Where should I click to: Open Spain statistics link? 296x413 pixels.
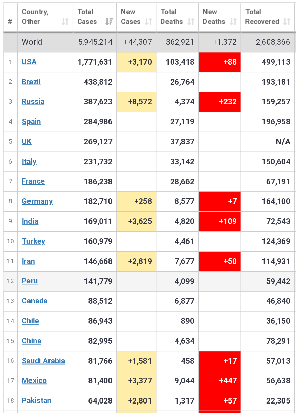pyautogui.click(x=31, y=122)
